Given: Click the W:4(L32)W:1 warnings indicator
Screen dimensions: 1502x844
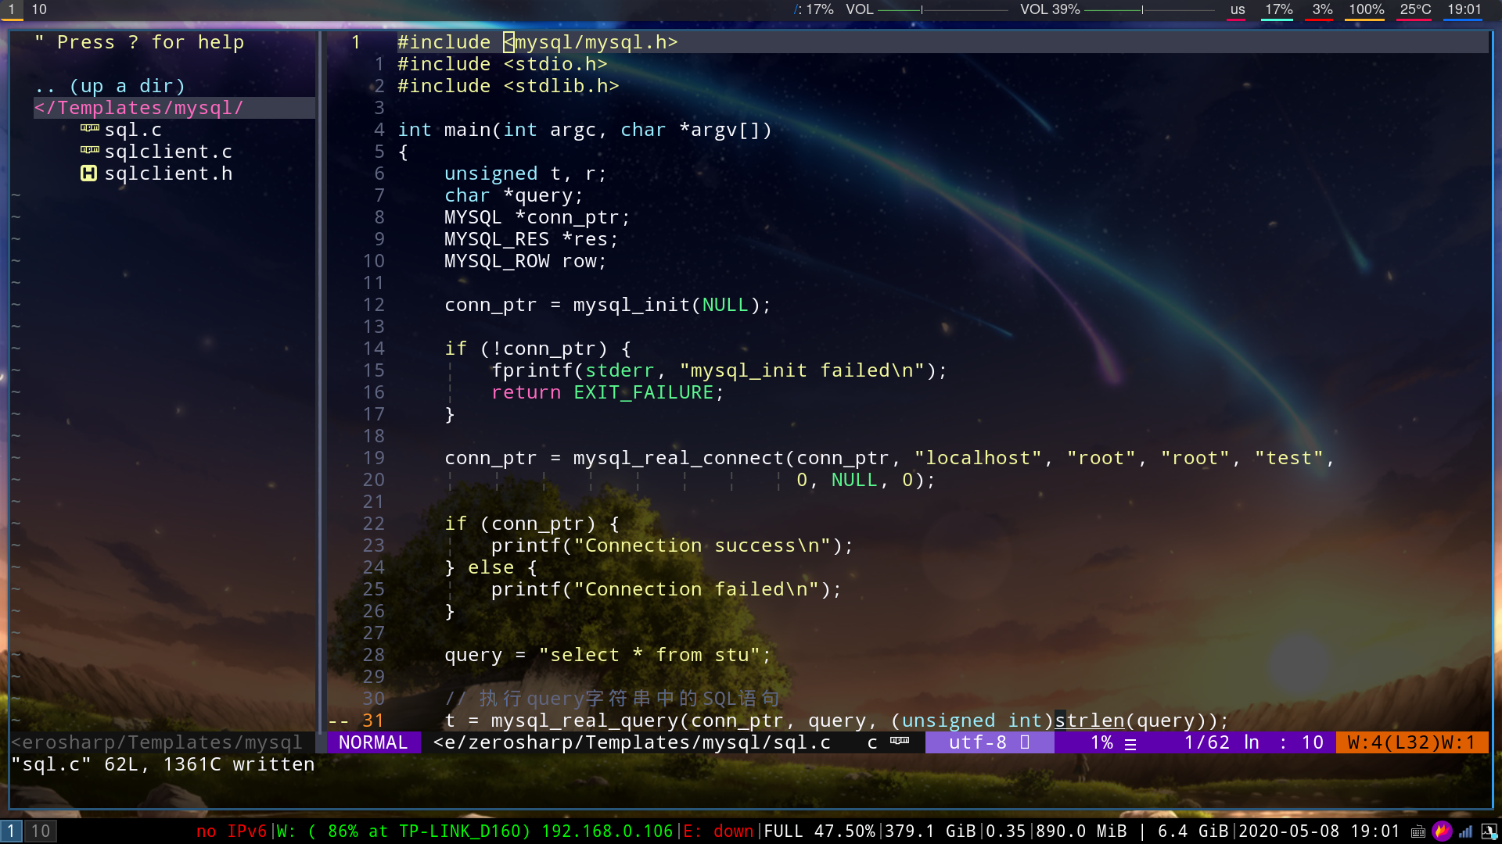Looking at the screenshot, I should (x=1410, y=742).
